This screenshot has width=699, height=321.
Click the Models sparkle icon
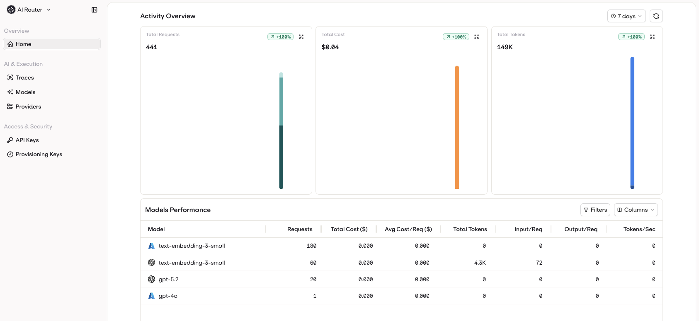10,92
